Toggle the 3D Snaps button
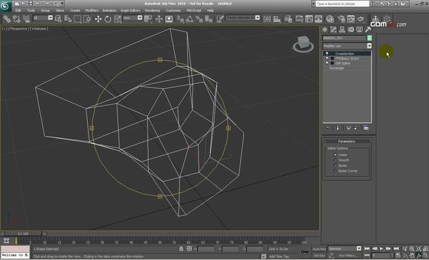Screen dimensions: 429x260 pos(180,19)
